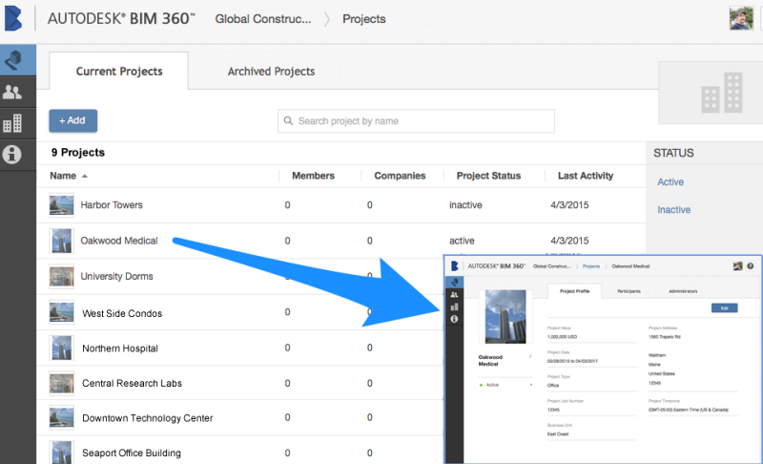Click Oakwood Medical 4/3/2015 activity date
The width and height of the screenshot is (763, 464).
pos(569,241)
